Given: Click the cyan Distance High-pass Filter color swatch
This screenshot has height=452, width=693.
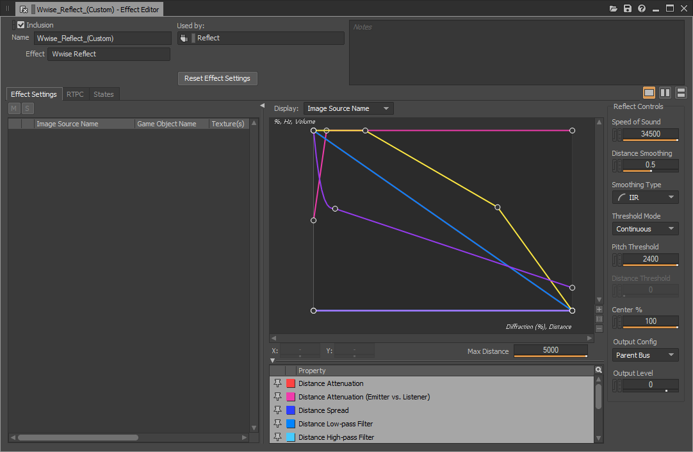Looking at the screenshot, I should pos(291,437).
